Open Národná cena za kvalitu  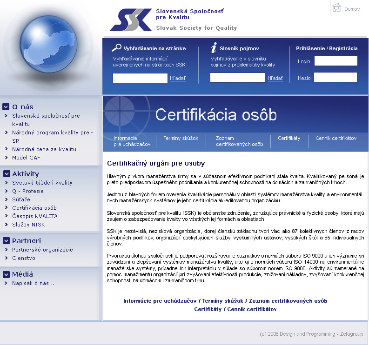pos(44,149)
